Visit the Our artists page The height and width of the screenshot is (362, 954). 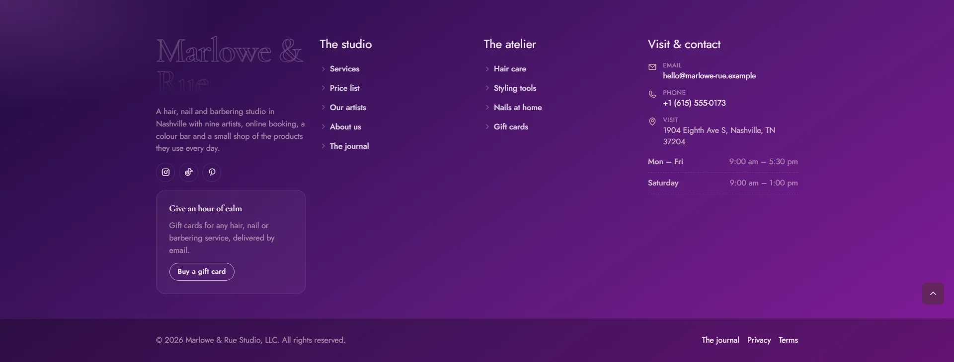point(348,108)
